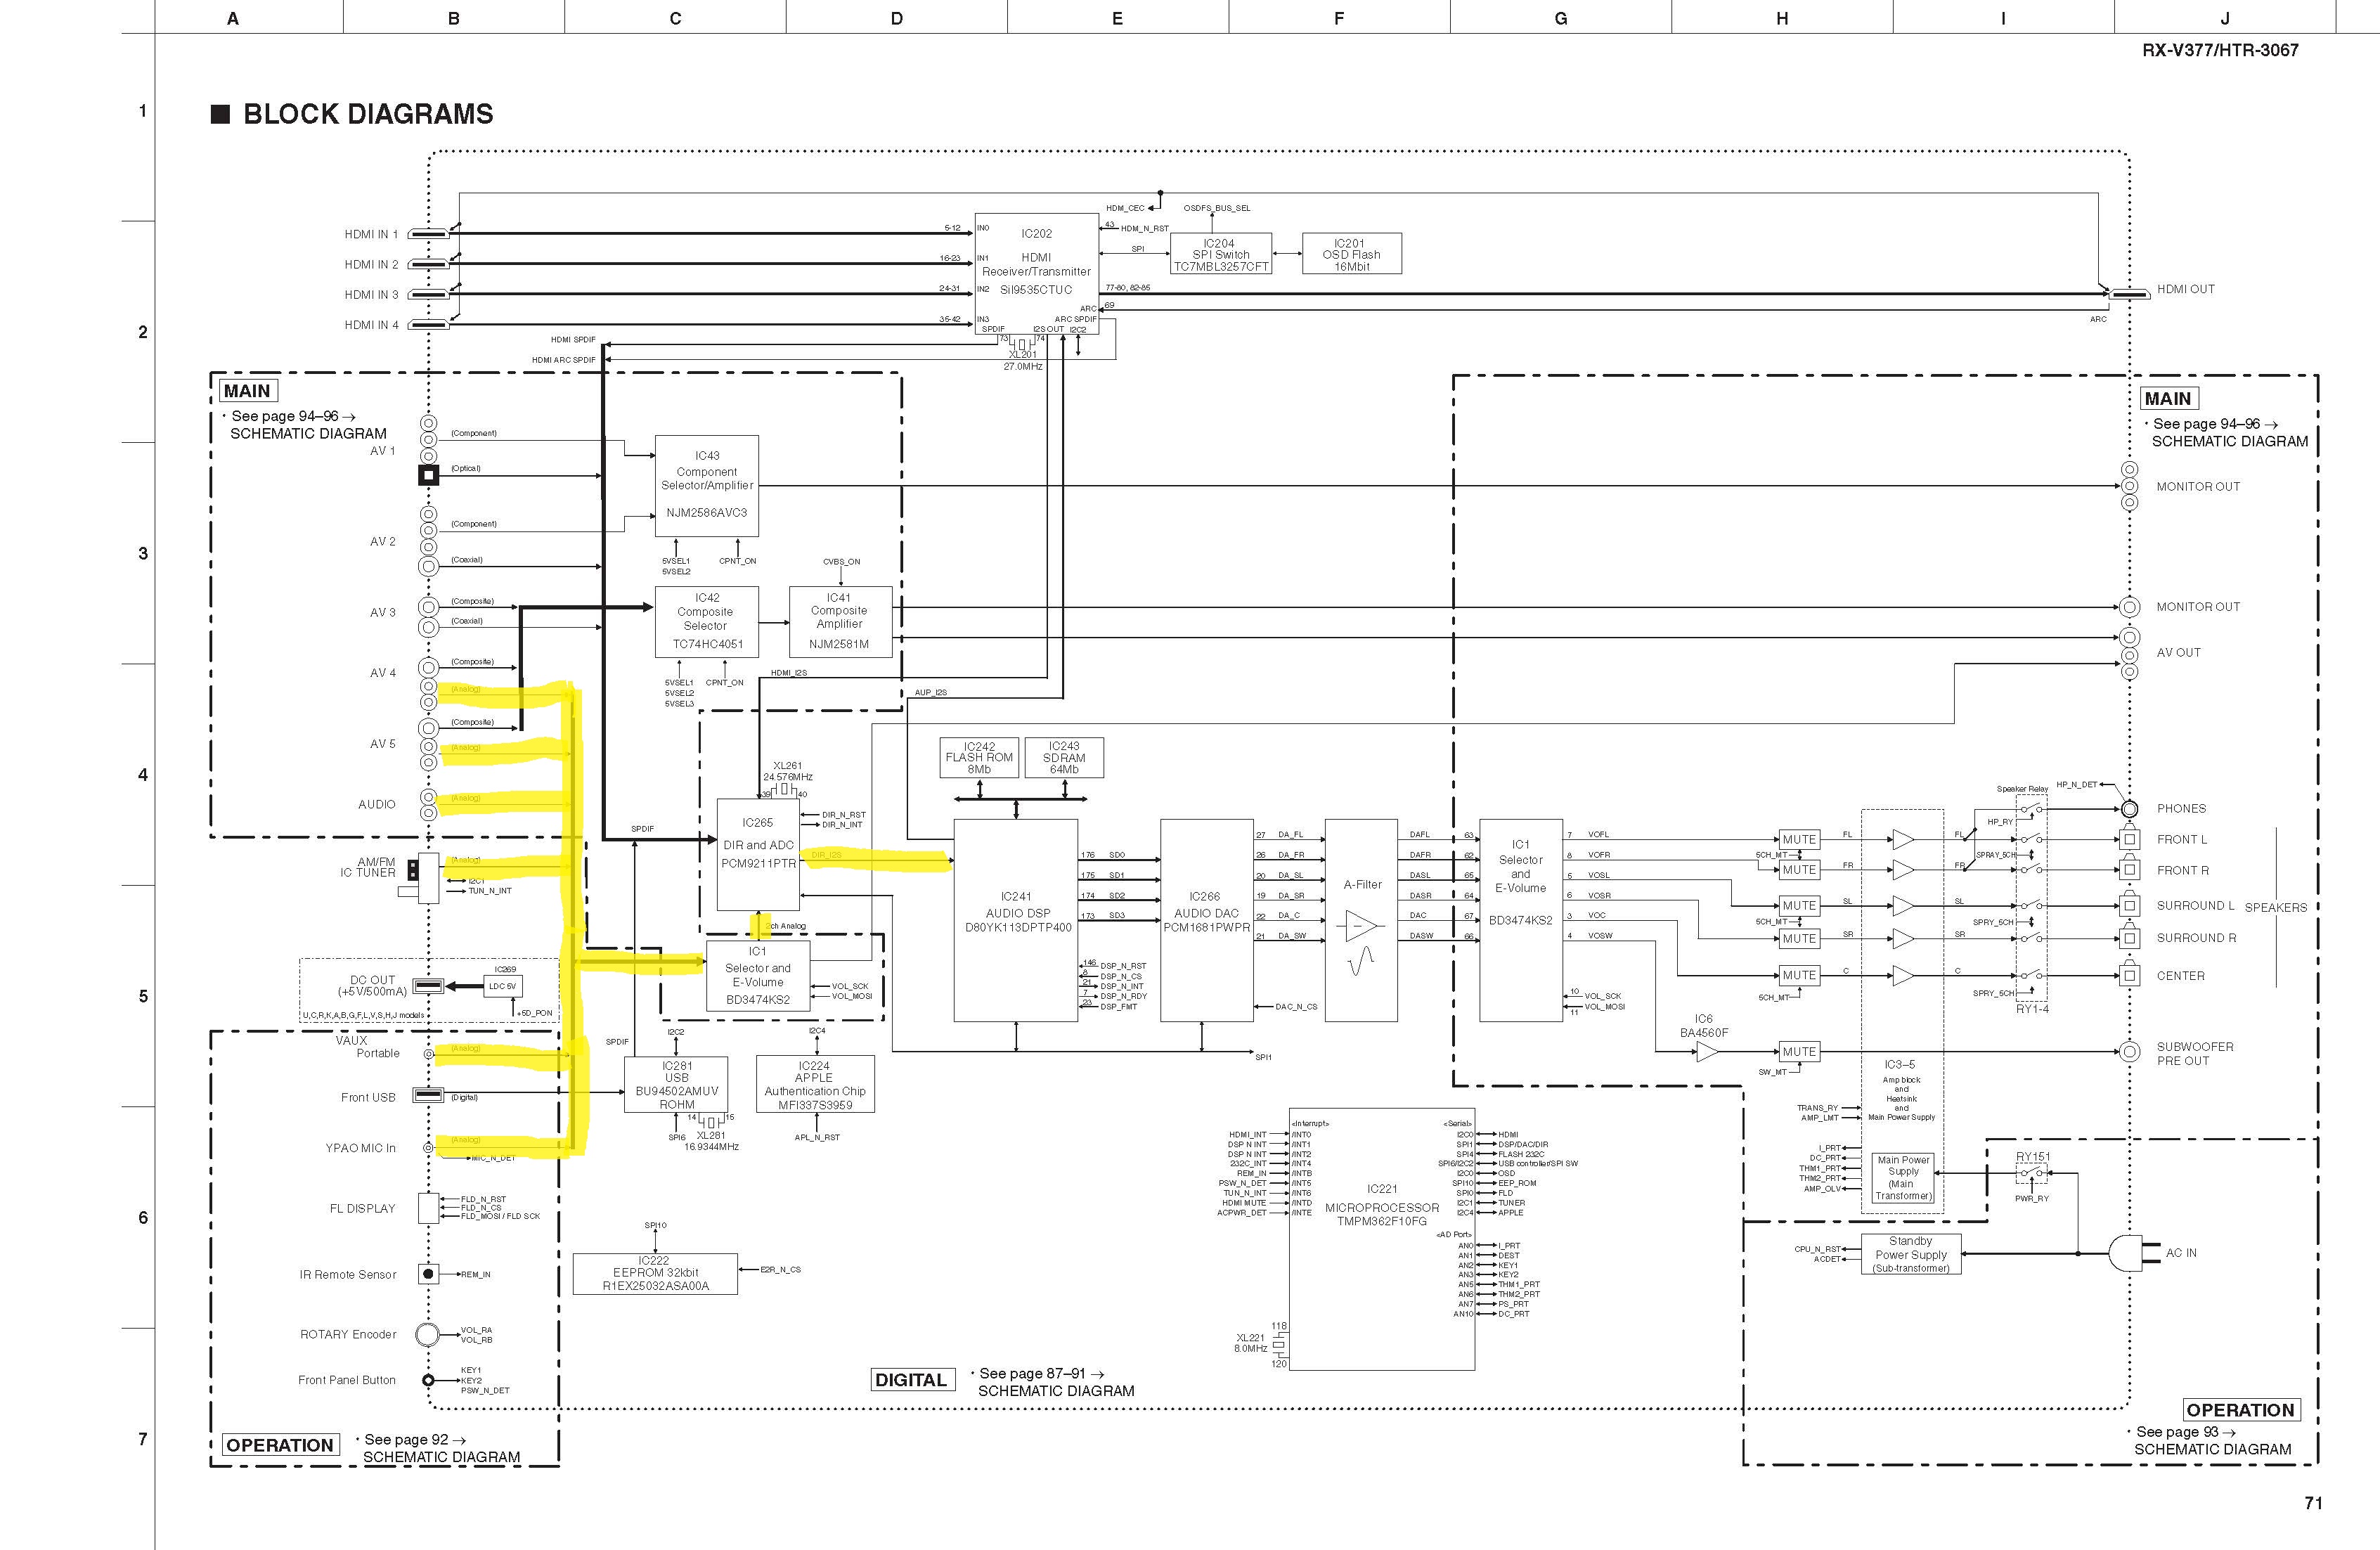The width and height of the screenshot is (2380, 1550).
Task: Click the DC OUT USB connector symbol
Action: click(428, 986)
